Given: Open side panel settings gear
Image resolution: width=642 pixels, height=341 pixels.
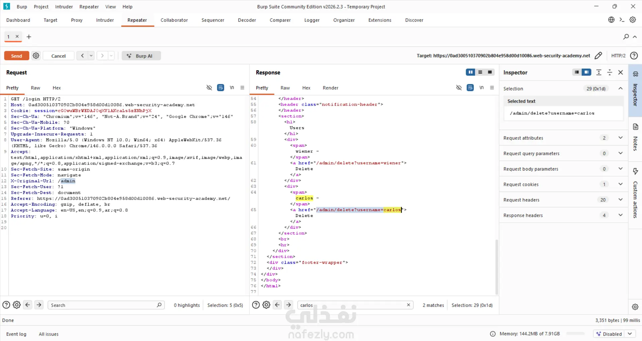Looking at the screenshot, I should [x=635, y=307].
